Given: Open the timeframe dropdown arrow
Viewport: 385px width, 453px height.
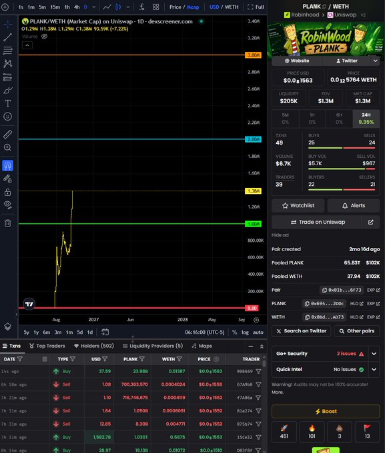Looking at the screenshot, I should click(94, 7).
